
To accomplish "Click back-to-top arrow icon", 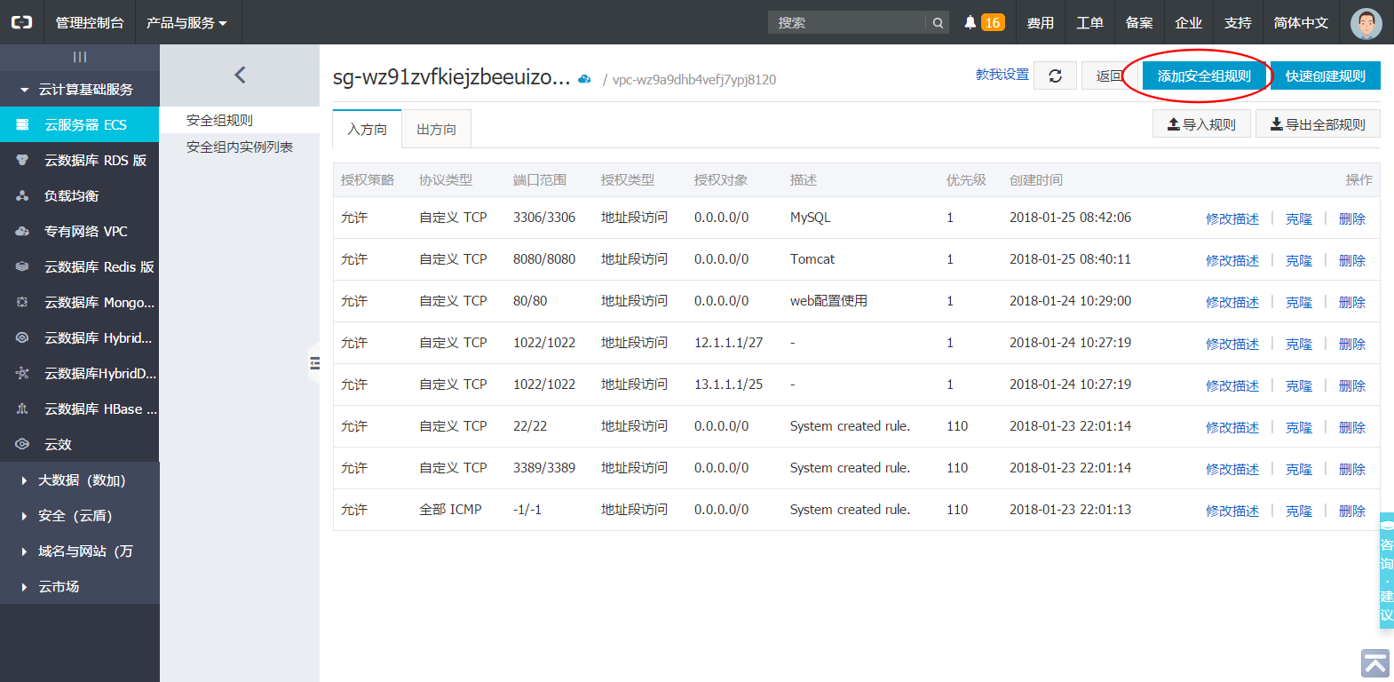I will 1375,663.
